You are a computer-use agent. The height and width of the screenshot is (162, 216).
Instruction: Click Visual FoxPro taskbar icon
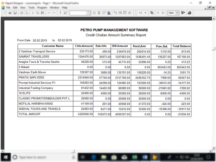pos(155,157)
